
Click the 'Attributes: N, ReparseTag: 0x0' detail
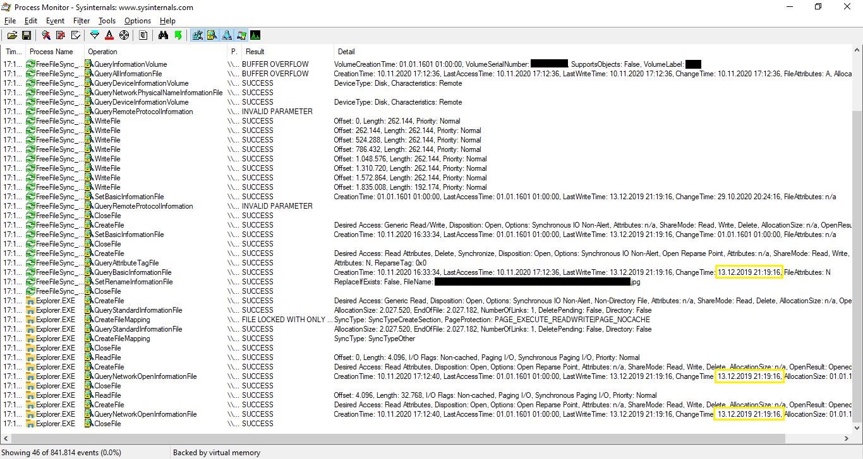coord(380,263)
